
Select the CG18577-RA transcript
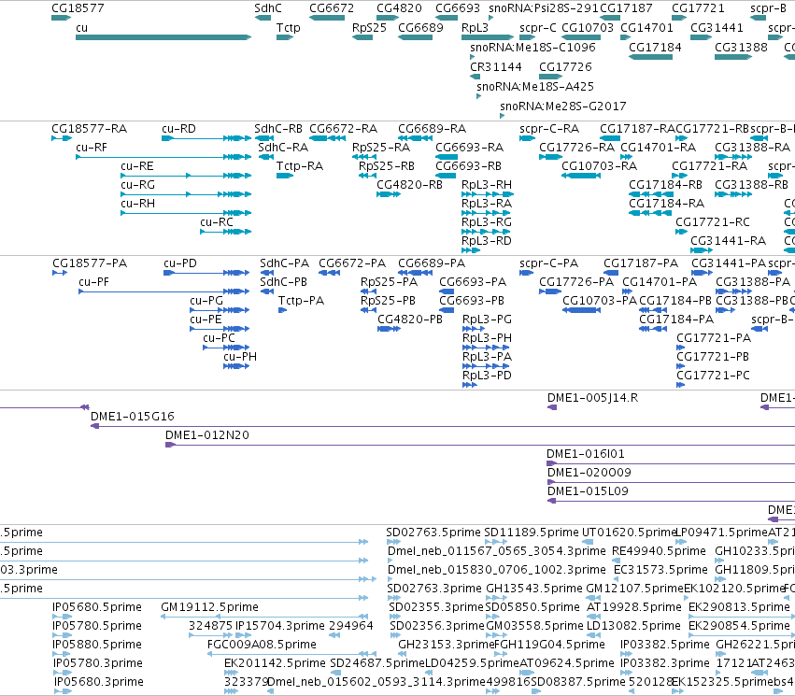click(62, 138)
